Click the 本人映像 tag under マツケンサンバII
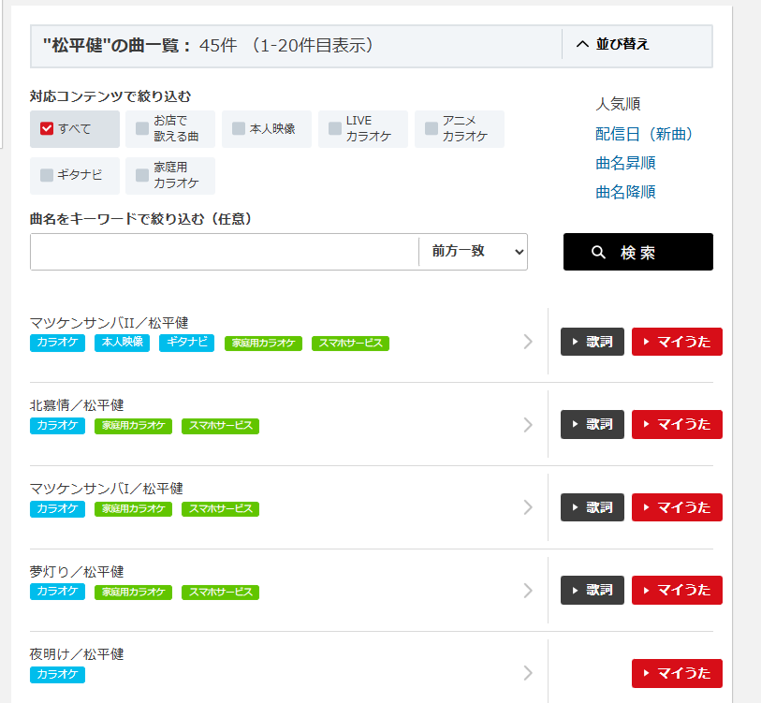 click(122, 343)
